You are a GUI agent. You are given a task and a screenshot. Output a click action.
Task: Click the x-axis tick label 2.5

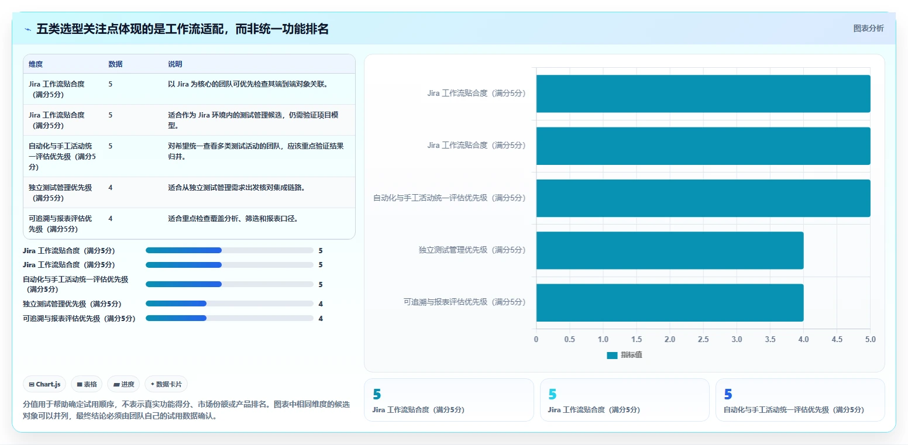(703, 339)
